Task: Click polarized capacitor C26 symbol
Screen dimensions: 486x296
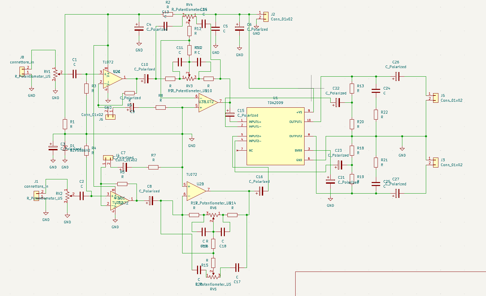Action: 397,77
